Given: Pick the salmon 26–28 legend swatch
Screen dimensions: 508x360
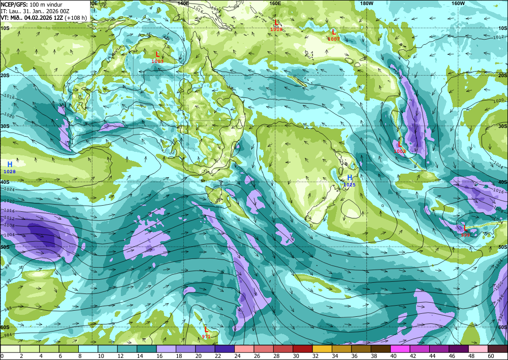Looking at the screenshot, I should (264, 349).
